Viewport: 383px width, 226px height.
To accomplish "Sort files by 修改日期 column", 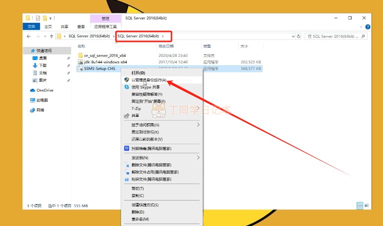I will (166, 46).
